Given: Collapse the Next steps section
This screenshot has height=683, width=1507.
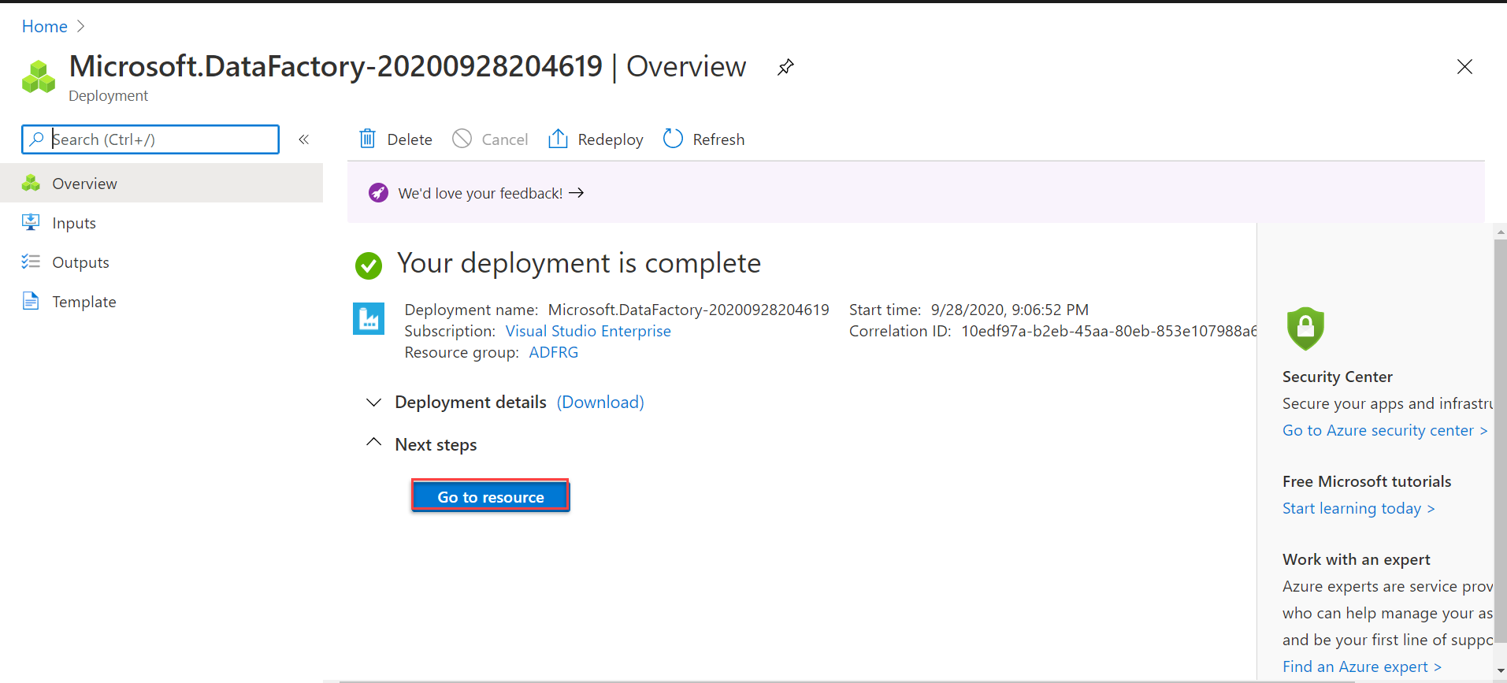Looking at the screenshot, I should point(374,444).
